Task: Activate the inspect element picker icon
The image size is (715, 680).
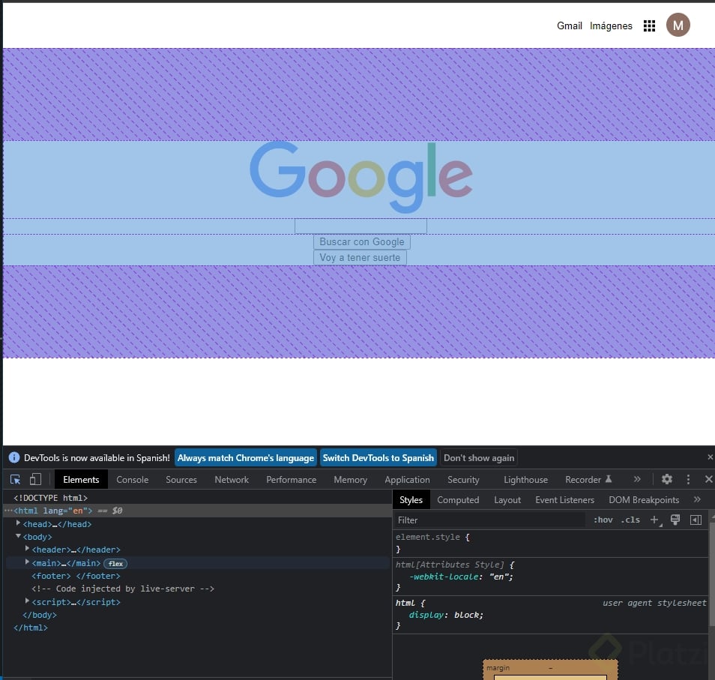Action: (x=16, y=479)
